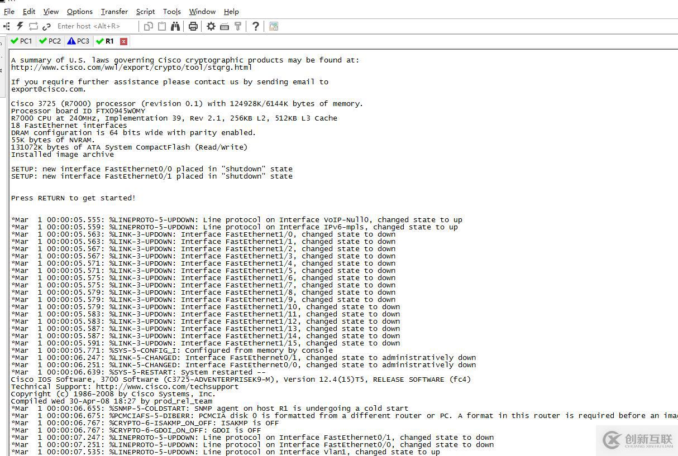Click the Public Key Assistant key icon
The width and height of the screenshot is (678, 456).
click(x=238, y=26)
